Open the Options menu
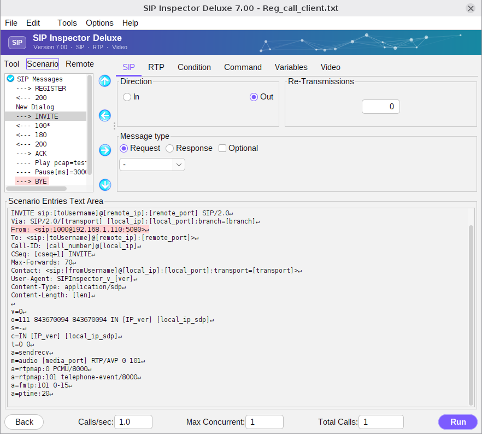The width and height of the screenshot is (482, 434). 99,23
